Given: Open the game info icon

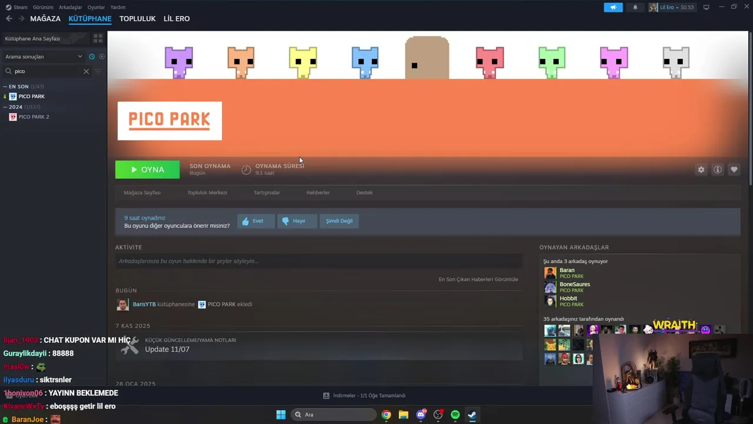Looking at the screenshot, I should click(x=718, y=170).
